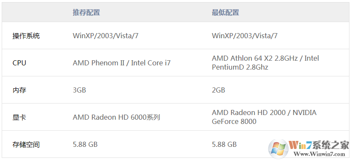The image size is (352, 160).
Task: Click the GeForce 8000 text
Action: (234, 121)
